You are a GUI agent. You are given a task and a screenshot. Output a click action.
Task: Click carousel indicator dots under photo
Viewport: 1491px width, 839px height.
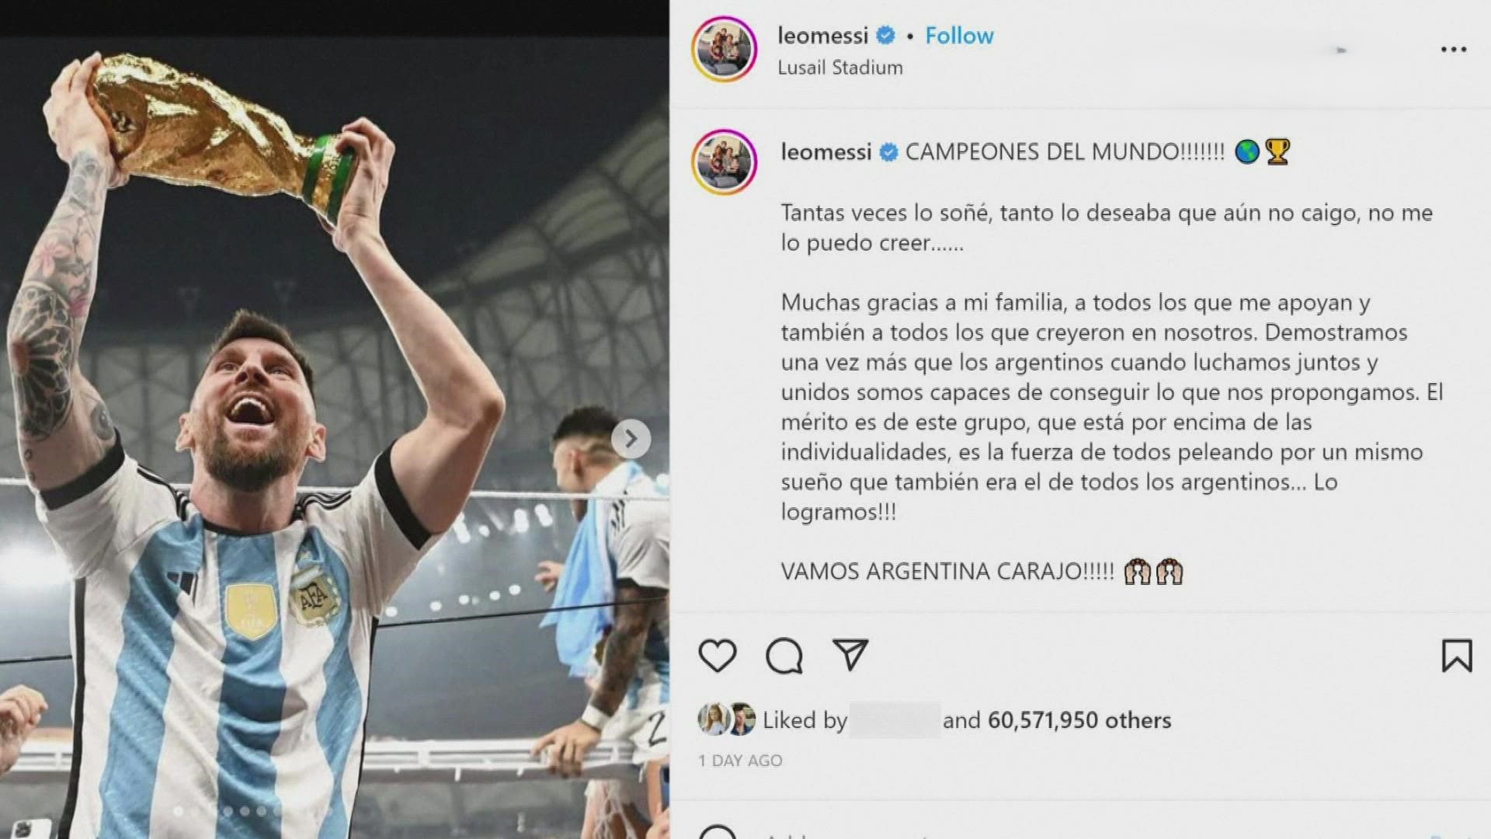coord(229,811)
